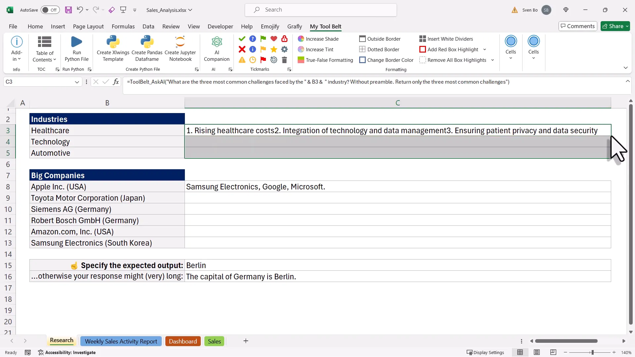Insert the green checkmark tickmark
Screen dimensions: 635x357
242,39
